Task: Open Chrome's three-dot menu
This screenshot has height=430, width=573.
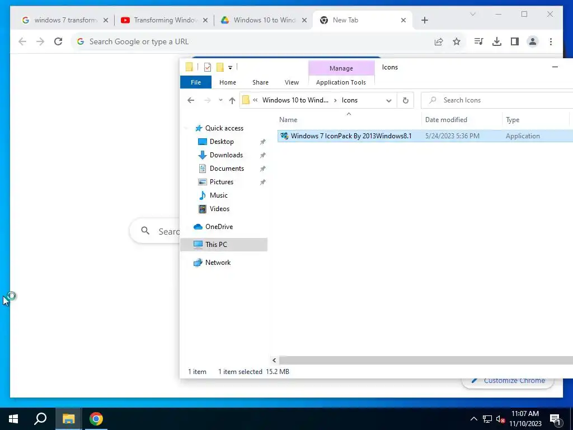Action: (551, 41)
